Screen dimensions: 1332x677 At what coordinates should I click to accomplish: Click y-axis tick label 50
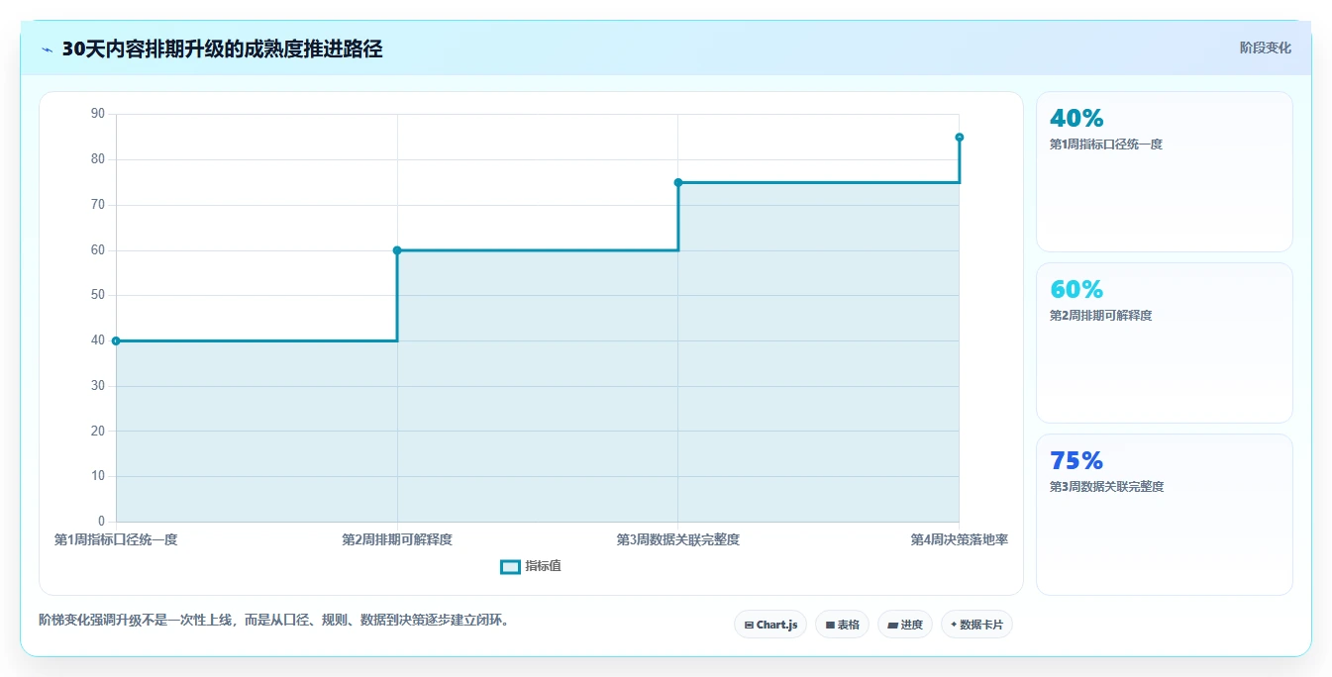click(x=97, y=295)
